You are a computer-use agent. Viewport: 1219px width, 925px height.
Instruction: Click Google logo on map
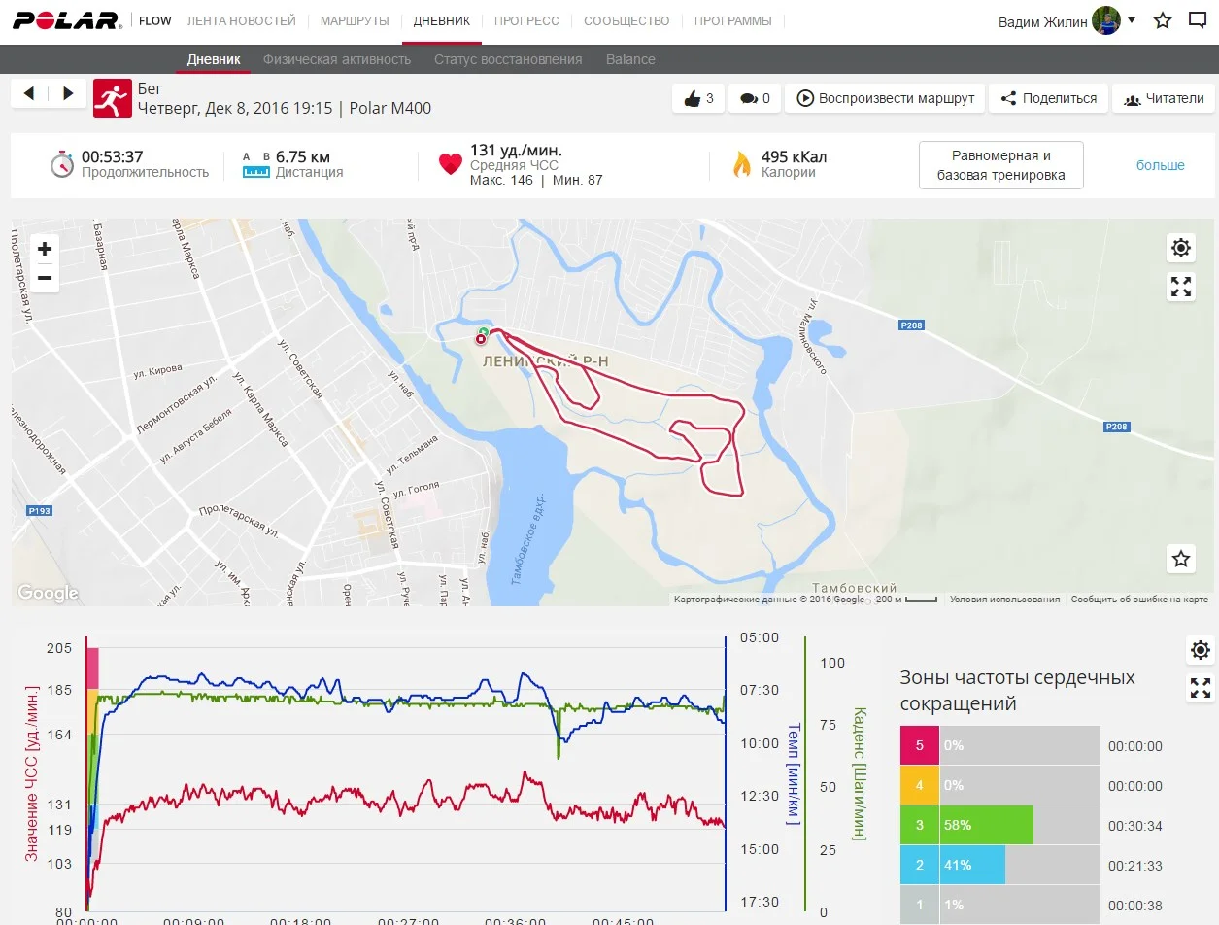pyautogui.click(x=48, y=593)
